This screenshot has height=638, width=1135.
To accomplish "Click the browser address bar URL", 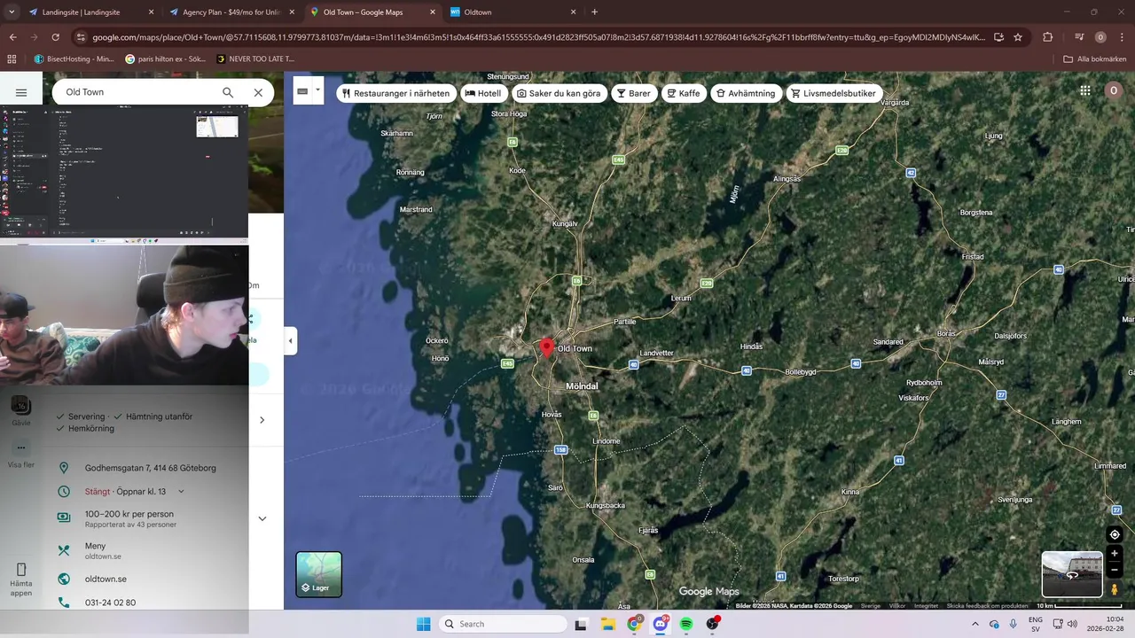I will (537, 37).
